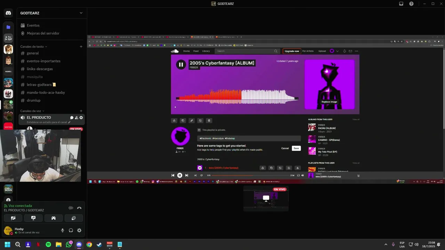This screenshot has width=445, height=250.
Task: Toggle the camera on in voice panel
Action: click(x=13, y=218)
